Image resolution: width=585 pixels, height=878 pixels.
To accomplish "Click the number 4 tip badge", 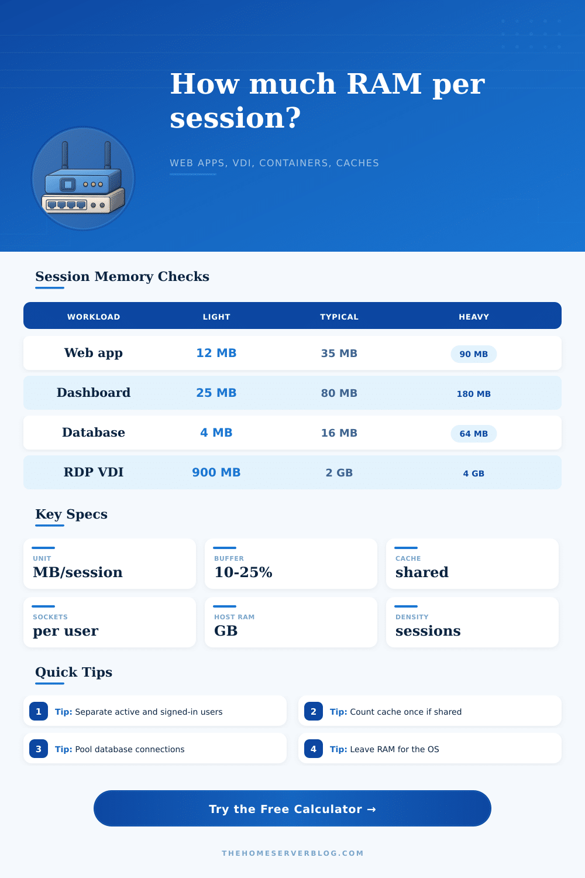I will click(314, 749).
